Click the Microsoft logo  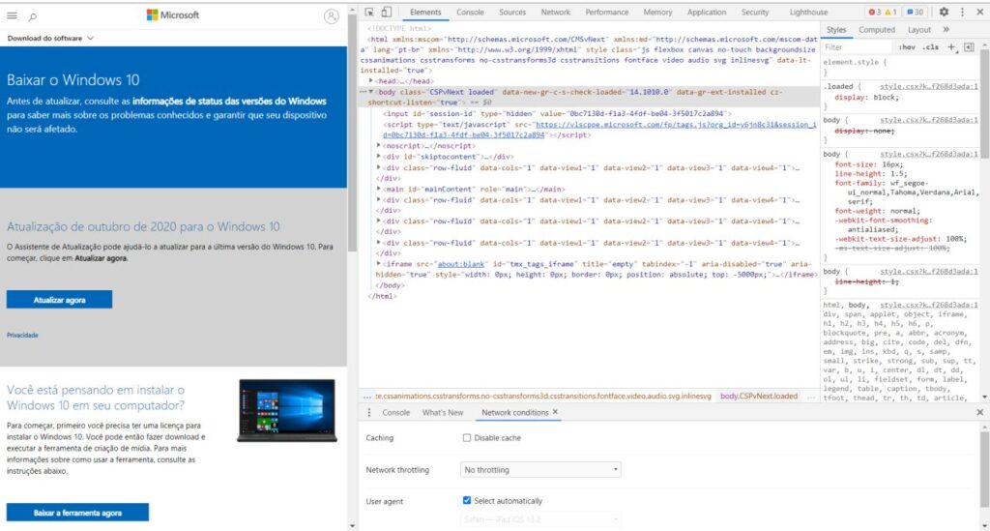173,15
